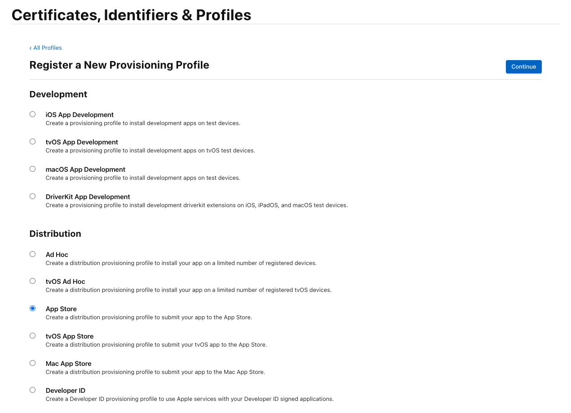Open the All Profiles link

tap(48, 48)
